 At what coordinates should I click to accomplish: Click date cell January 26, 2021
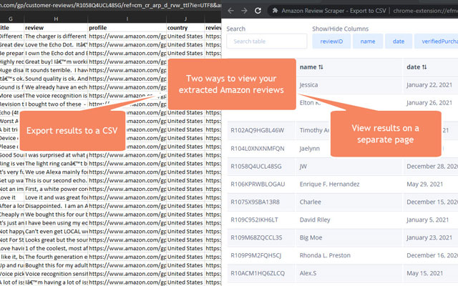tap(429, 103)
